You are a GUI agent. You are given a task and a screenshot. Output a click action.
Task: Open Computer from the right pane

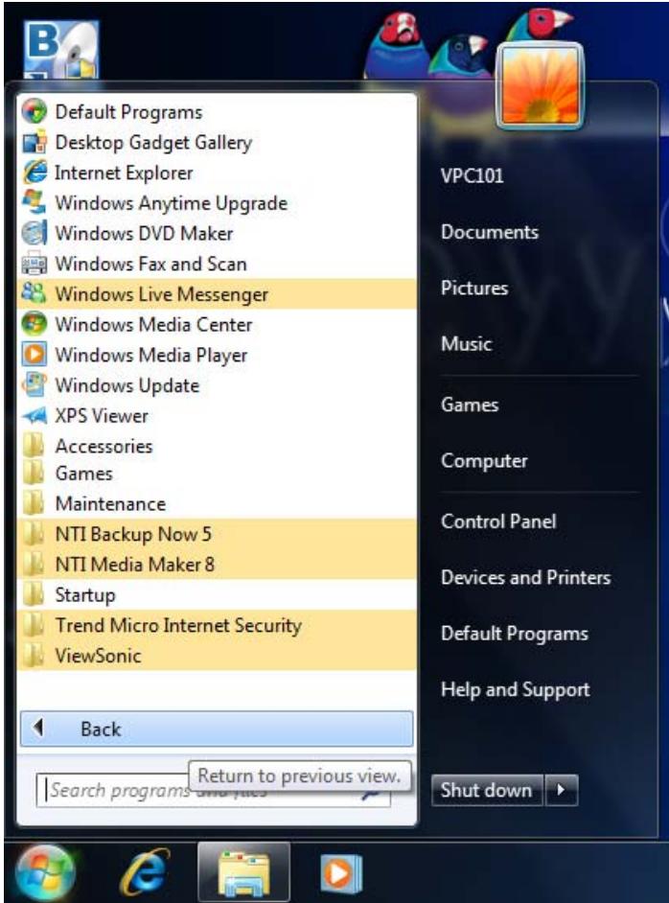tap(484, 460)
